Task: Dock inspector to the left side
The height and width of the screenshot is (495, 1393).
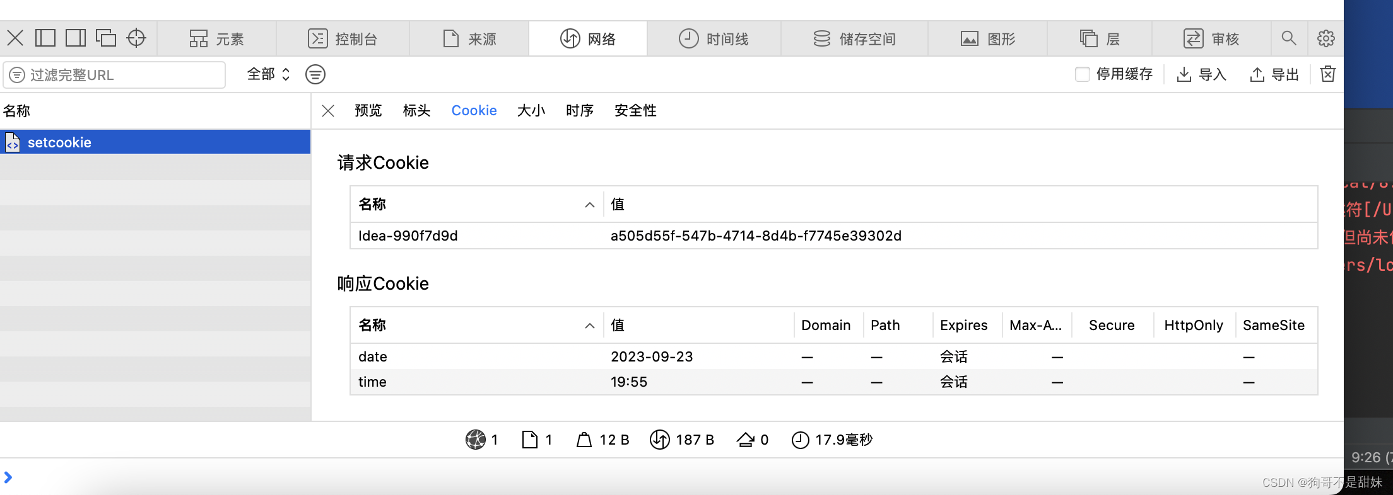Action: point(45,38)
